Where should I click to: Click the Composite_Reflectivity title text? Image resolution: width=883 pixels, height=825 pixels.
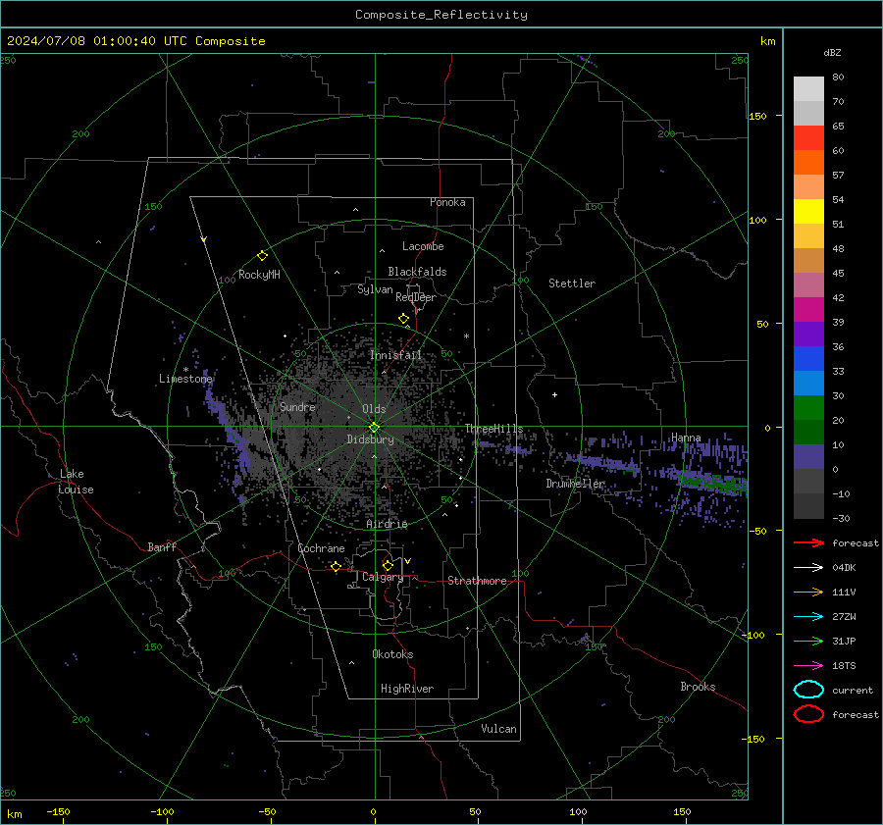(441, 15)
